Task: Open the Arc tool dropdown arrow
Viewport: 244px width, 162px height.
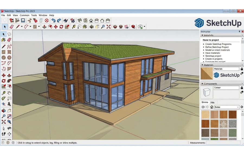Action: click(30, 27)
